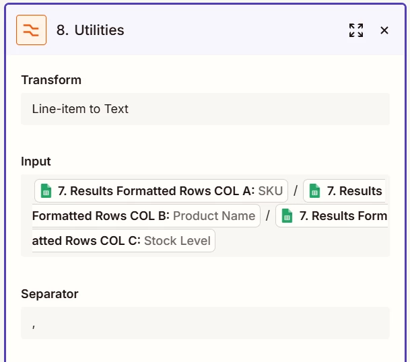This screenshot has height=362, width=410.
Task: Click the Separator input field
Action: click(x=205, y=324)
